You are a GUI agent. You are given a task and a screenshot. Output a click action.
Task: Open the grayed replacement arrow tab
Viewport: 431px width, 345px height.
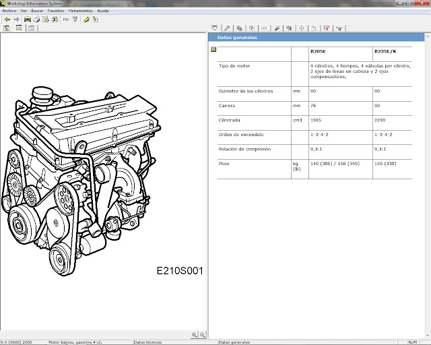point(314,28)
